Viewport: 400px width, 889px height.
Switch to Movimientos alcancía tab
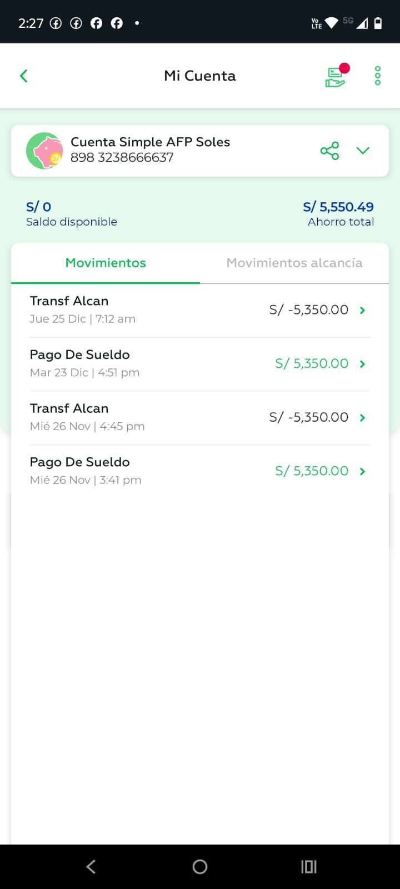(294, 263)
